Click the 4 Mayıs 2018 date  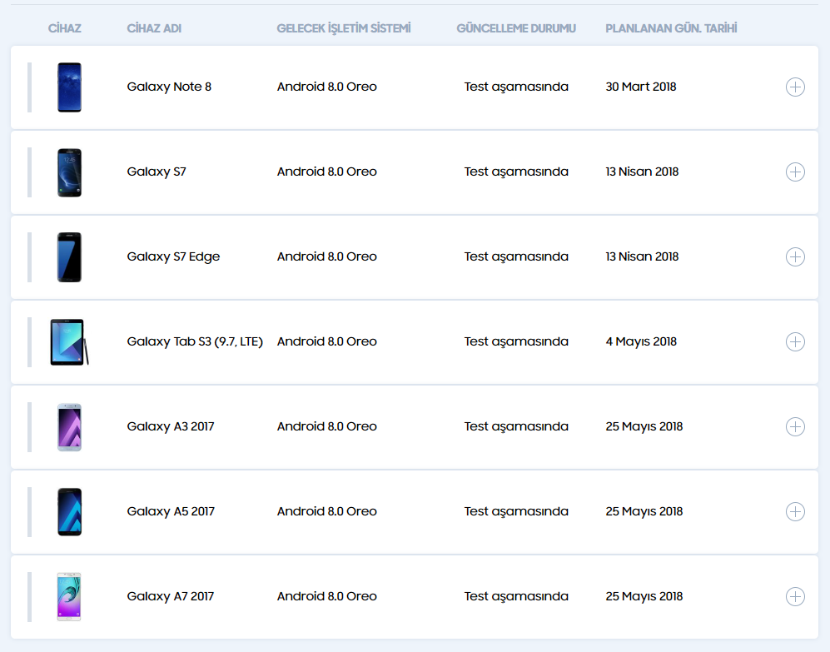(x=641, y=341)
